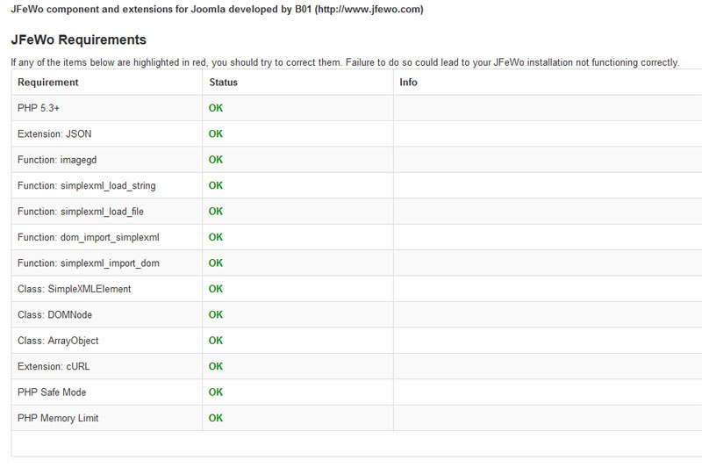The width and height of the screenshot is (702, 468).
Task: Click the JFeWo Requirements heading
Action: [x=79, y=40]
